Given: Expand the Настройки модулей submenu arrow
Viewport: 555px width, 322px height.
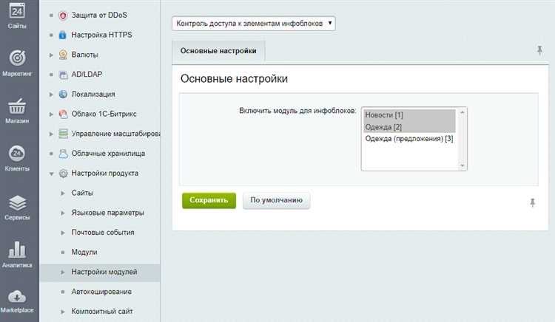Looking at the screenshot, I should point(63,273).
